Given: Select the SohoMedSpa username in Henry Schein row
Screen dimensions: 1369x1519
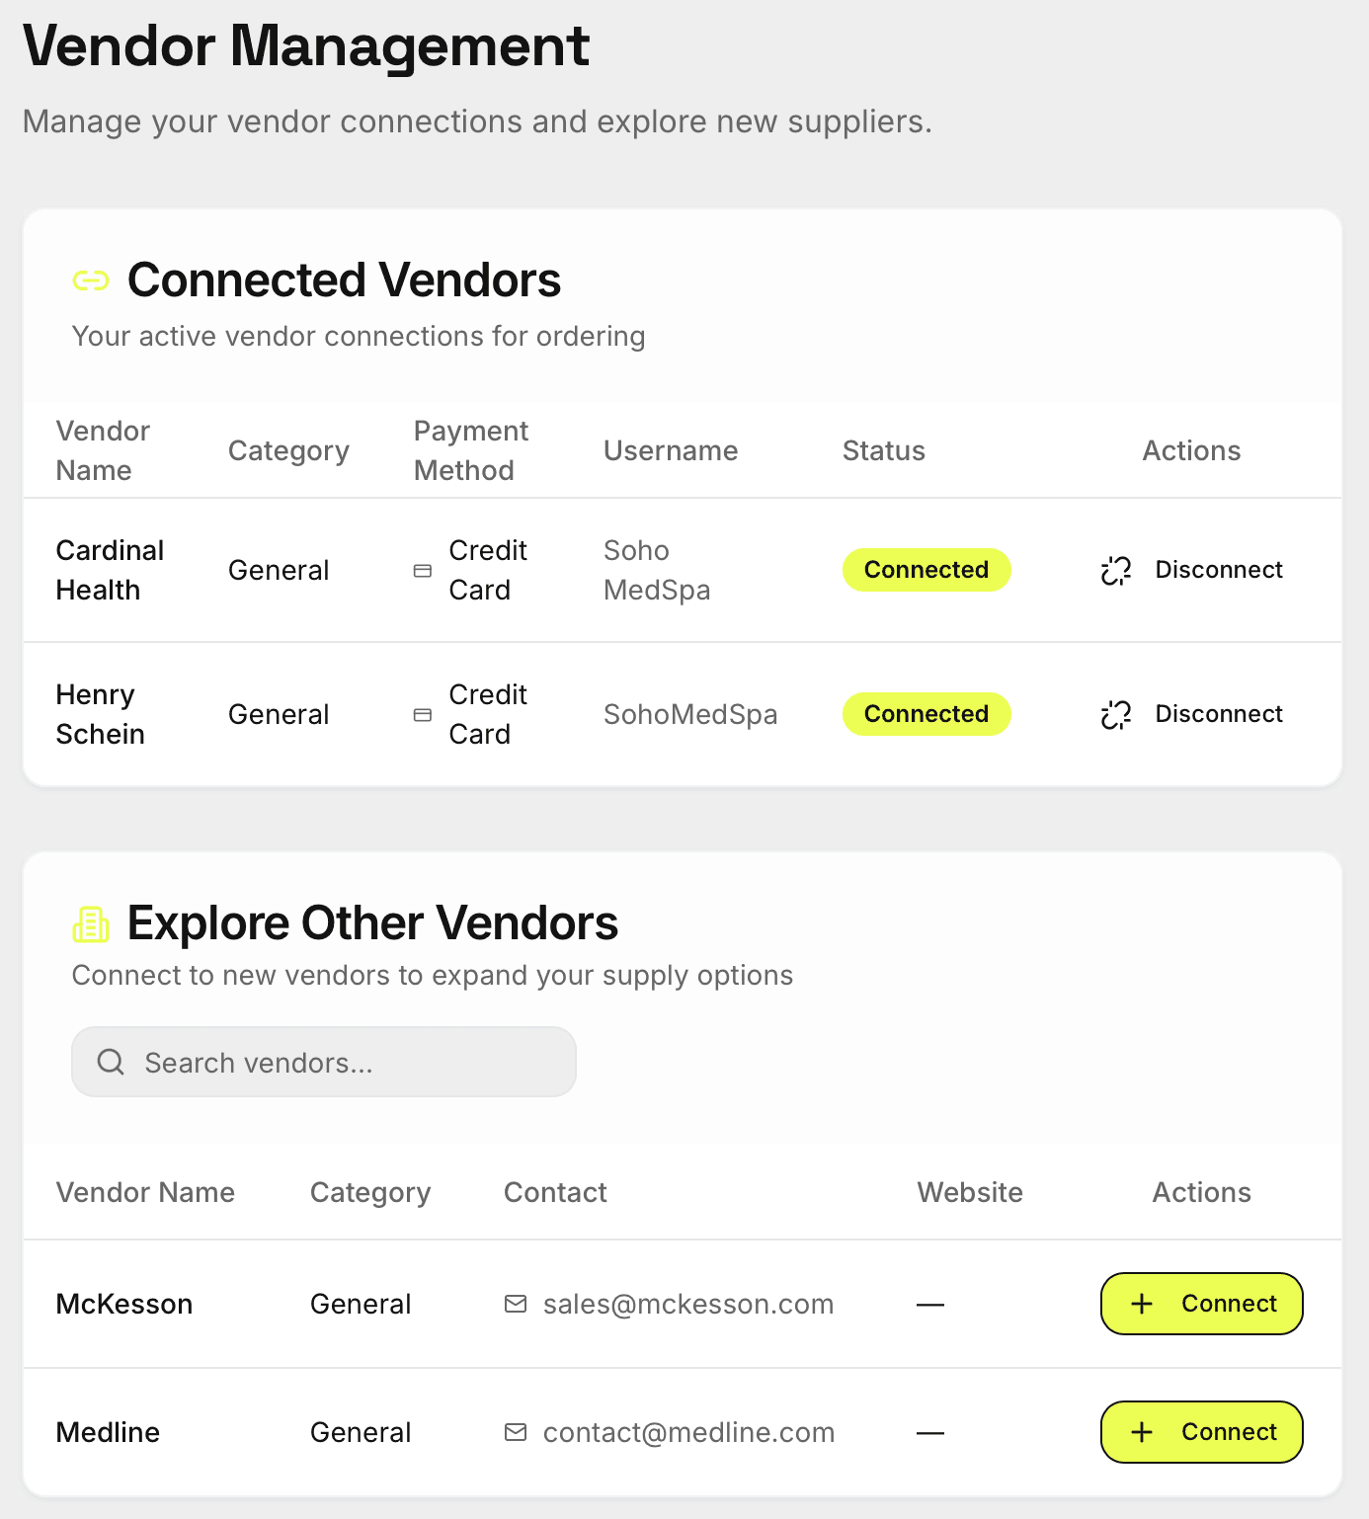Looking at the screenshot, I should [689, 714].
